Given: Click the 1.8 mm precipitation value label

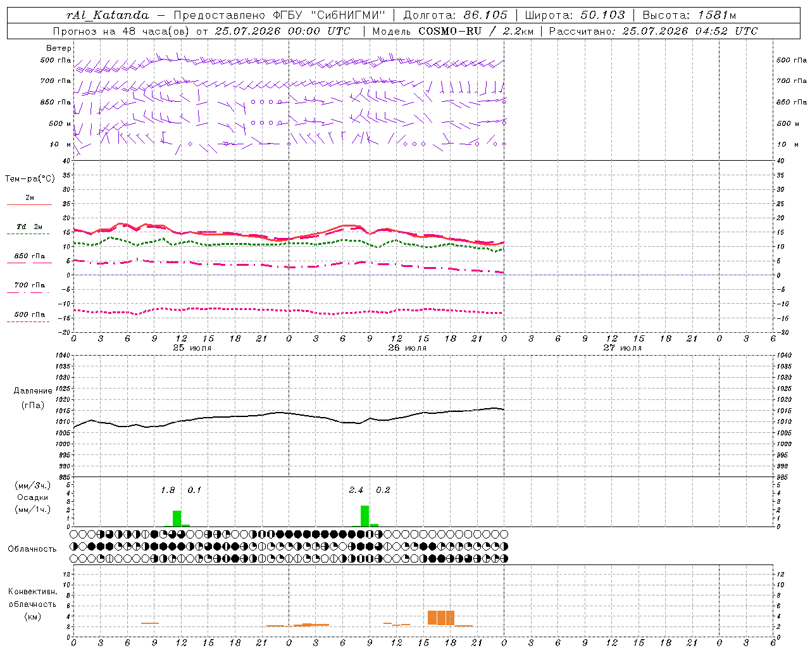Looking at the screenshot, I should click(x=168, y=490).
